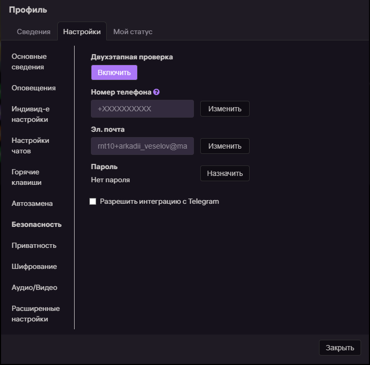Click the Закрыть button
This screenshot has height=365, width=370.
click(x=340, y=348)
